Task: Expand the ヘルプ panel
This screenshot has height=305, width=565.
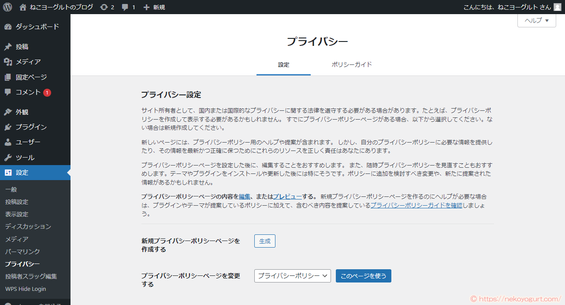Action: (536, 20)
